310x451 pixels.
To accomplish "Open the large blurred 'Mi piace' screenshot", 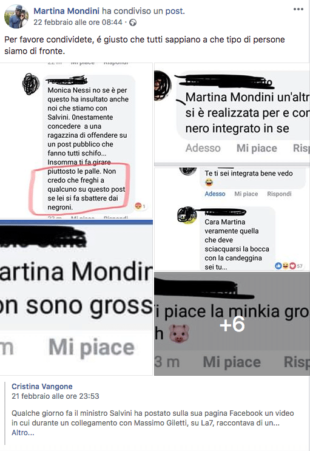I will tap(76, 297).
